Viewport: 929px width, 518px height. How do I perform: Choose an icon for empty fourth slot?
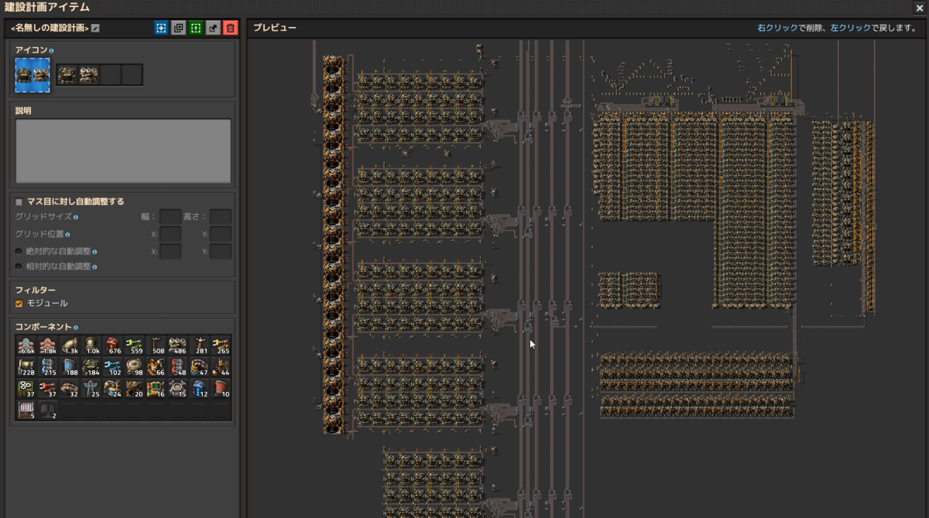tap(132, 75)
